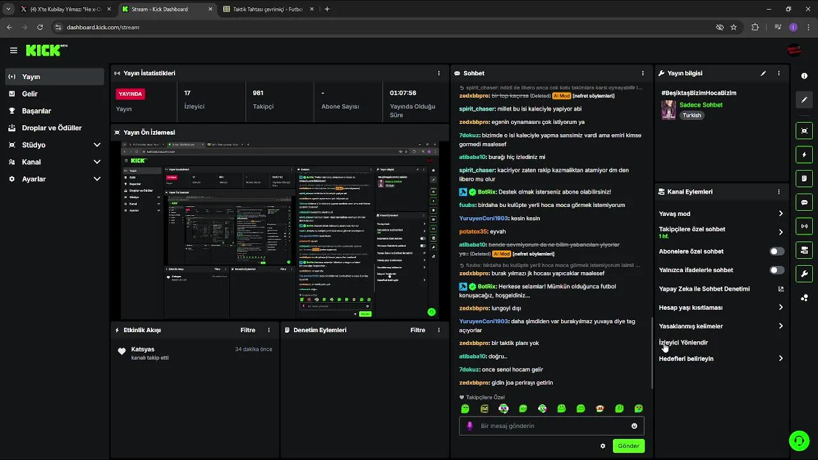Switch to the Taktik Tahtası browser tab
The width and height of the screenshot is (818, 460).
(268, 9)
